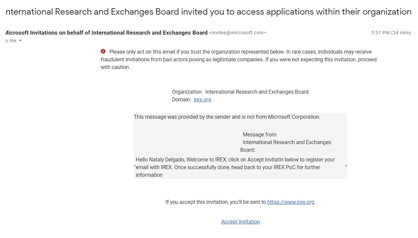418x238 pixels.
Task: Click the 5:37 PM timestamp
Action: (x=391, y=33)
